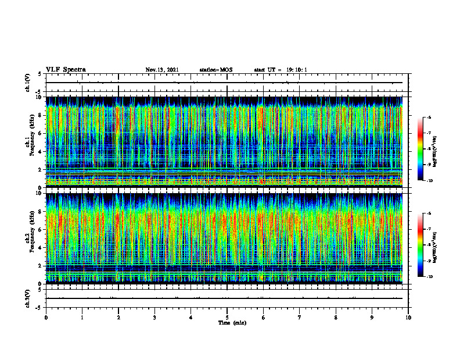The height and width of the screenshot is (356, 460).
Task: Click the "-6" label on ch.2 color bar
Action: click(x=429, y=213)
